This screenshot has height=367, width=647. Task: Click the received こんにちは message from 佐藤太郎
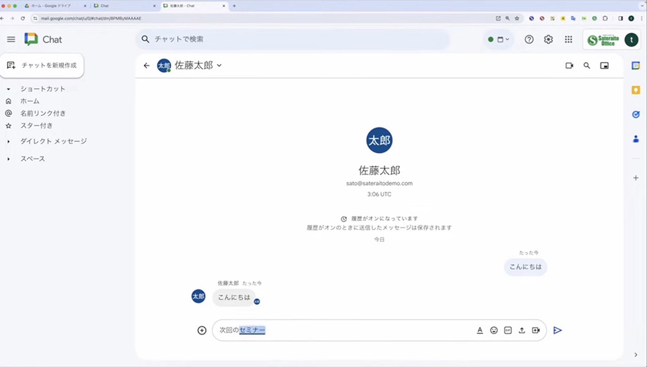click(x=234, y=297)
